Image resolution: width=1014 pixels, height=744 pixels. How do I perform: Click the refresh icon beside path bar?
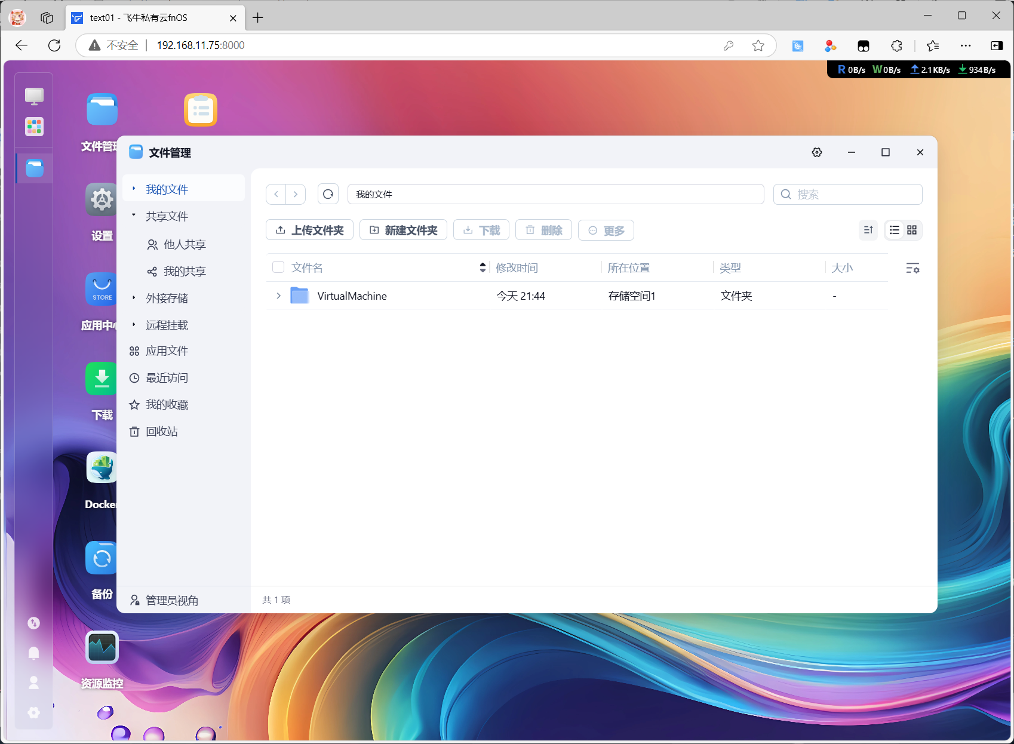(328, 194)
